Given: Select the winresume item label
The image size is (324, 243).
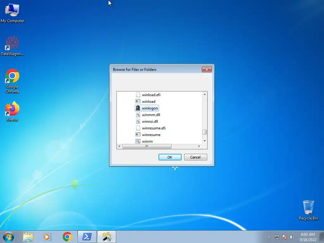Looking at the screenshot, I should point(151,135).
